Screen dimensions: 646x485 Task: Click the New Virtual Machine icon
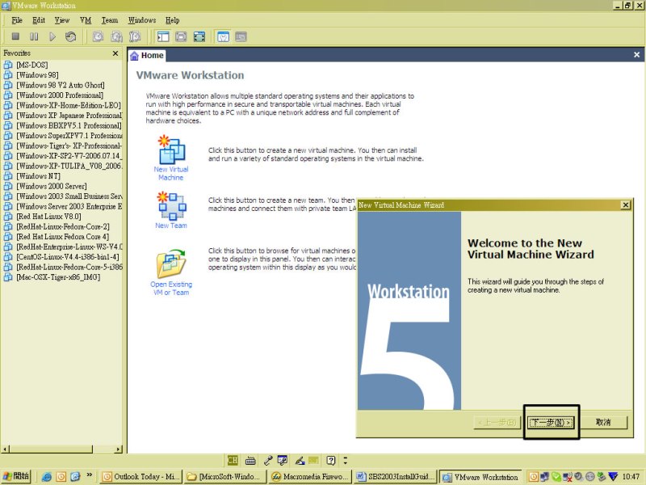tap(172, 150)
